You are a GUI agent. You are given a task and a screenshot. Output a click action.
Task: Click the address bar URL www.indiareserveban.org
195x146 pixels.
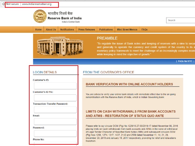tap(37, 4)
